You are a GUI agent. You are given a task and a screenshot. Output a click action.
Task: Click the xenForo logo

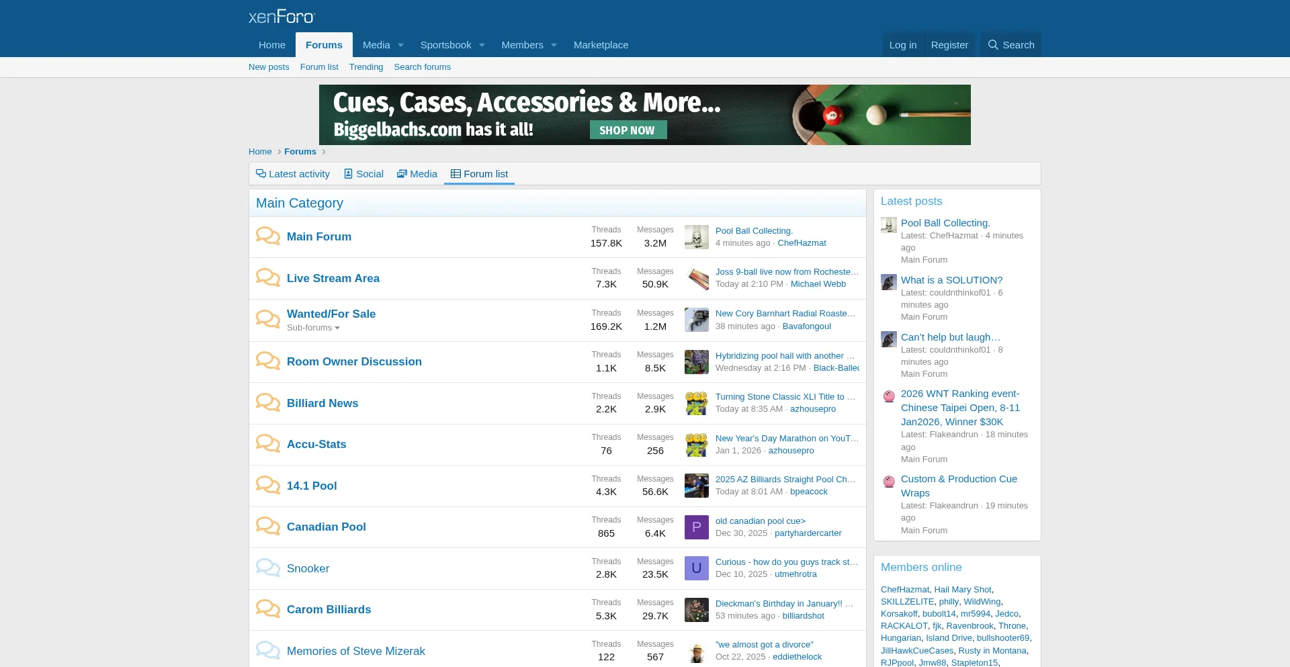(281, 16)
